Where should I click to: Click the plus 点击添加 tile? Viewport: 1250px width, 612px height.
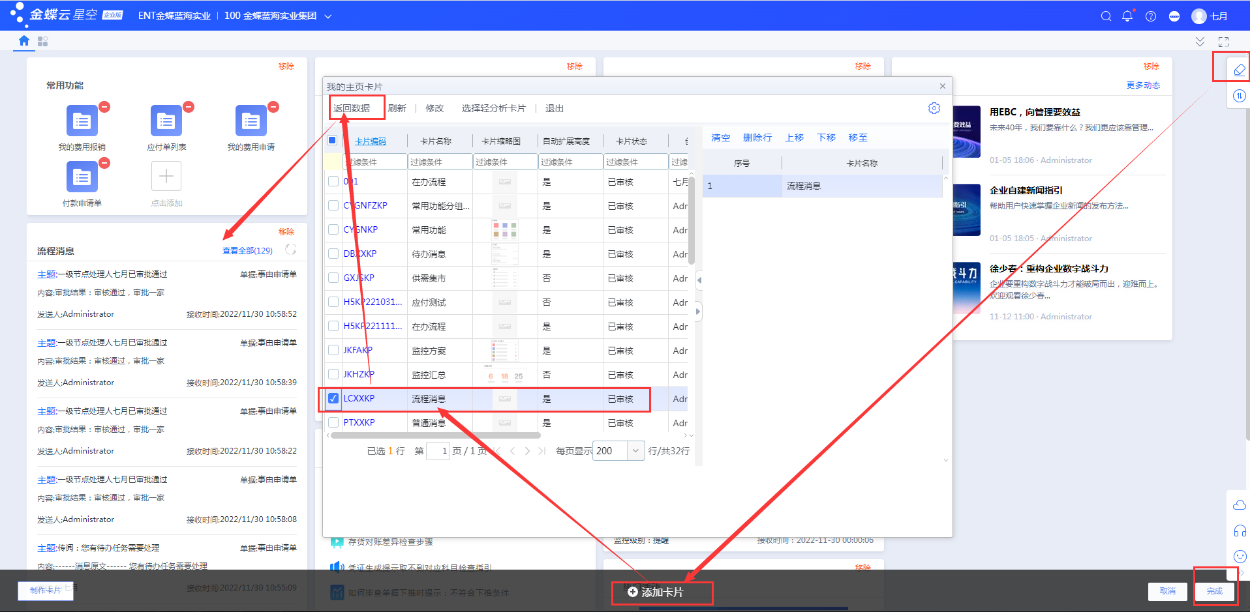pos(166,176)
